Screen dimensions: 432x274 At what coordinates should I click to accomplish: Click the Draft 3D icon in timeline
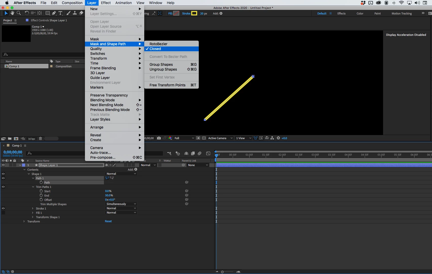point(178,153)
